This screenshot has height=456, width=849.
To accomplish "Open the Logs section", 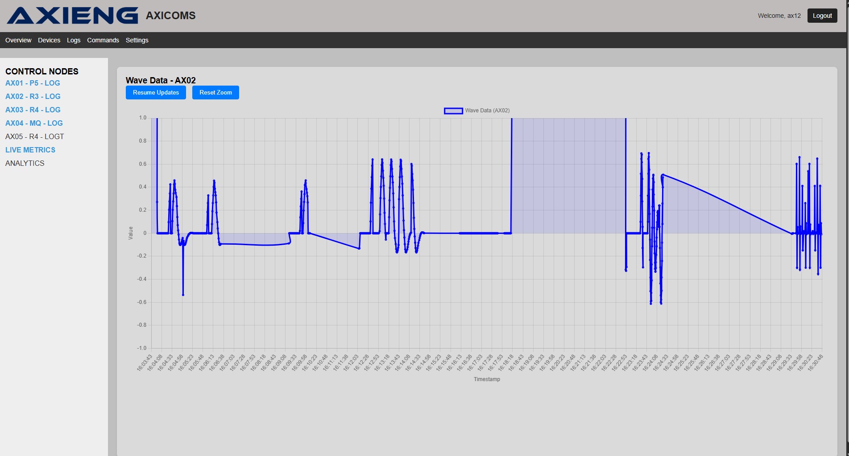I will pos(73,40).
